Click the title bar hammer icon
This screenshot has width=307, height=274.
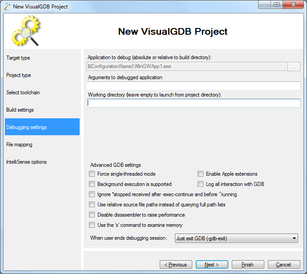7,7
